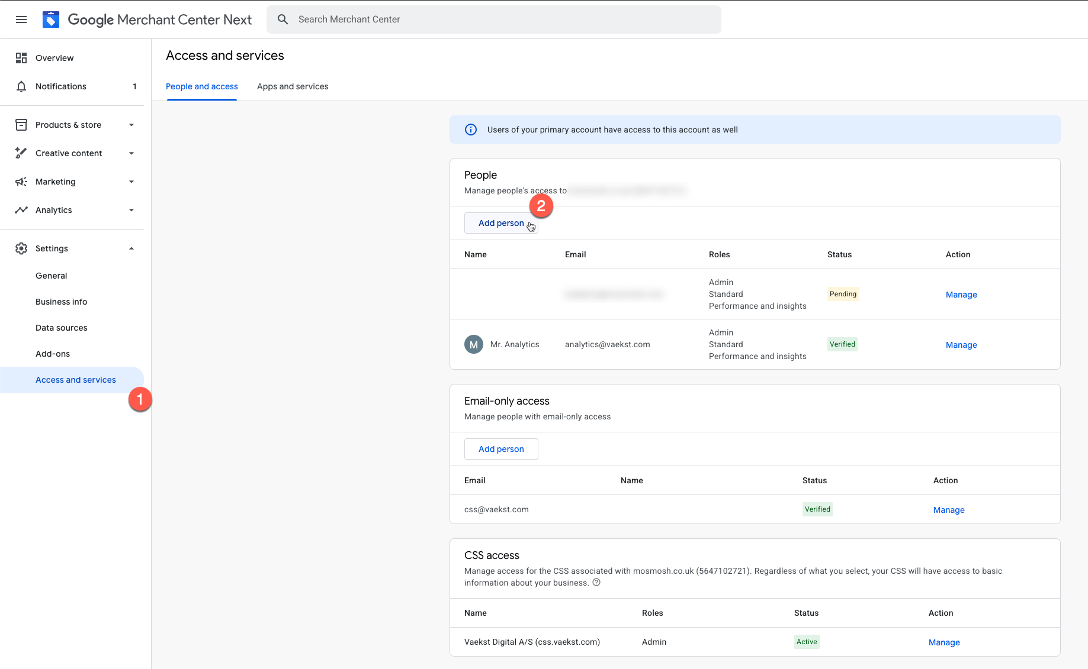Screen dimensions: 1088x669
Task: Expand the Marketing section
Action: coord(131,182)
